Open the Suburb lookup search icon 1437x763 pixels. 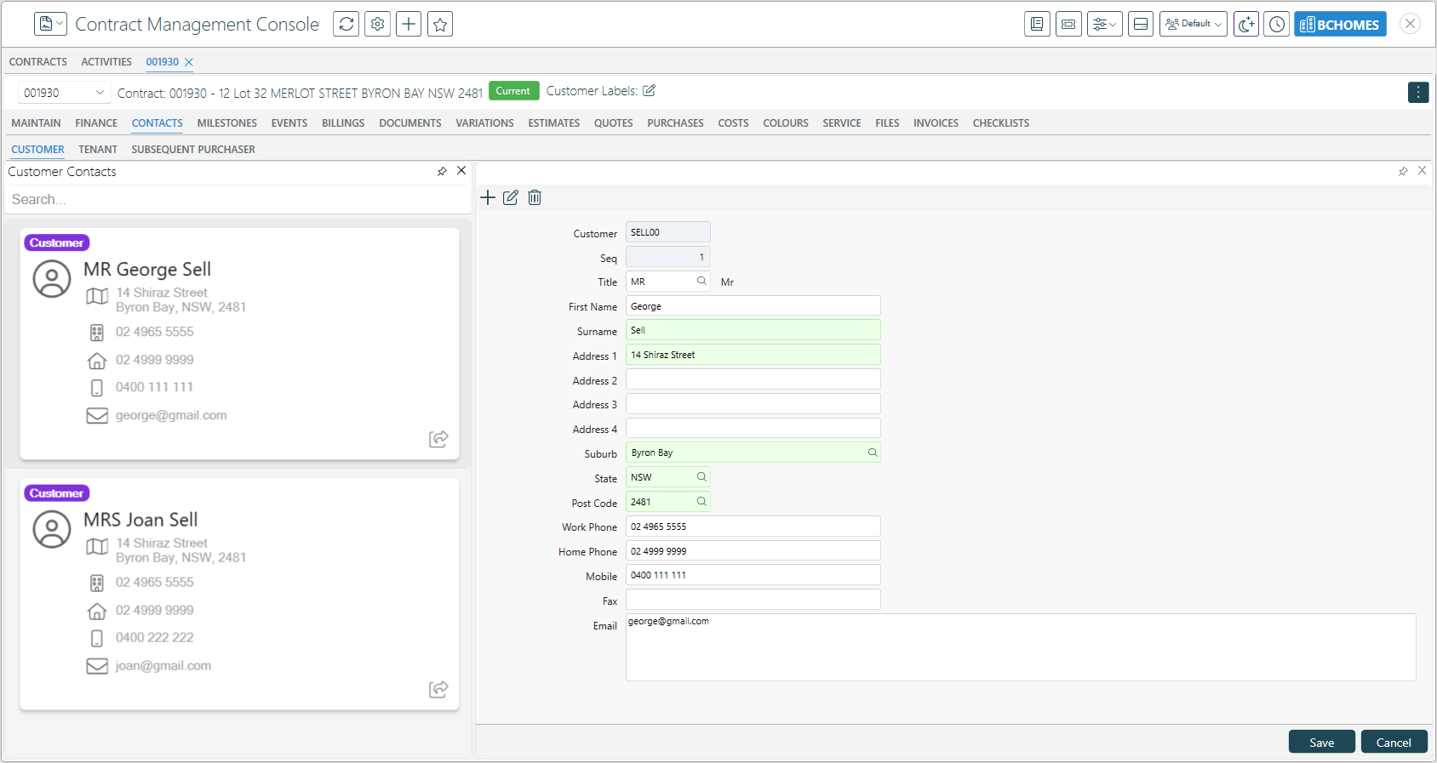pos(873,453)
